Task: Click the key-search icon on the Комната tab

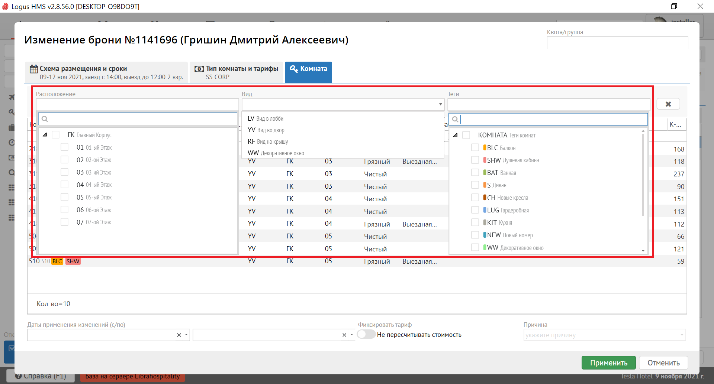Action: (x=294, y=69)
